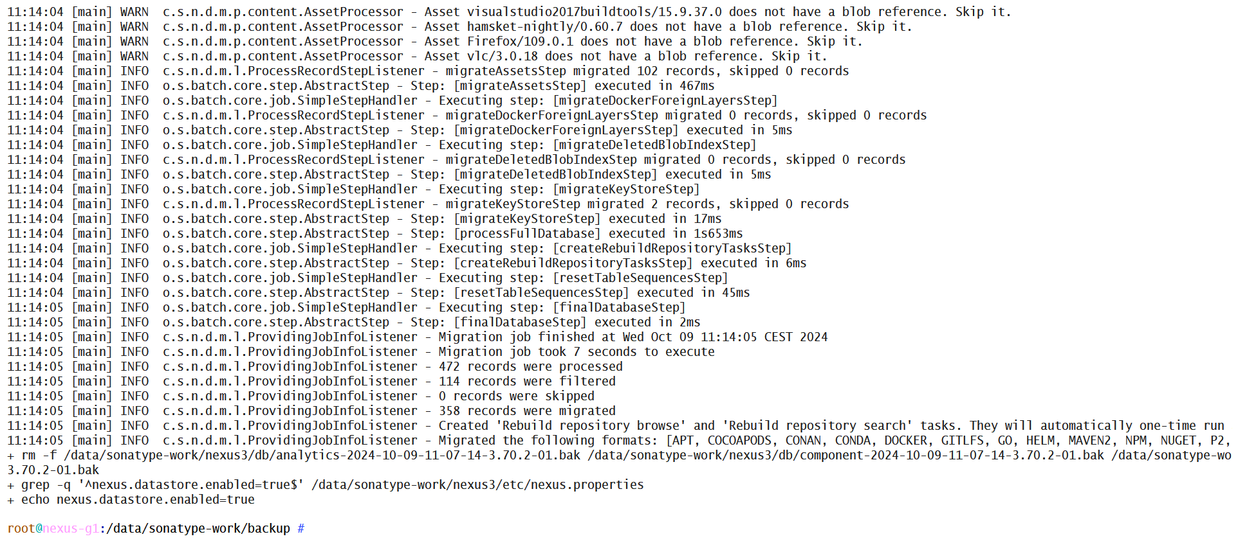Click the 'nexus-g1' hostname in the prompt

pyautogui.click(x=71, y=529)
